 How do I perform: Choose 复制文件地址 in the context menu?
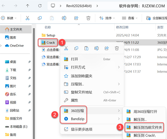pyautogui.click(x=92, y=92)
